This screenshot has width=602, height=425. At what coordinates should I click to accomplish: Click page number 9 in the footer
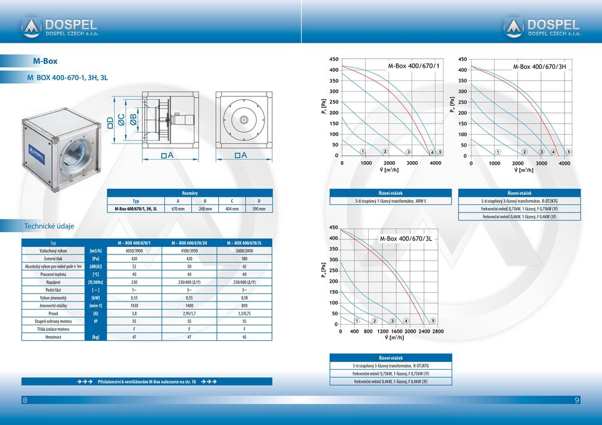tap(577, 400)
